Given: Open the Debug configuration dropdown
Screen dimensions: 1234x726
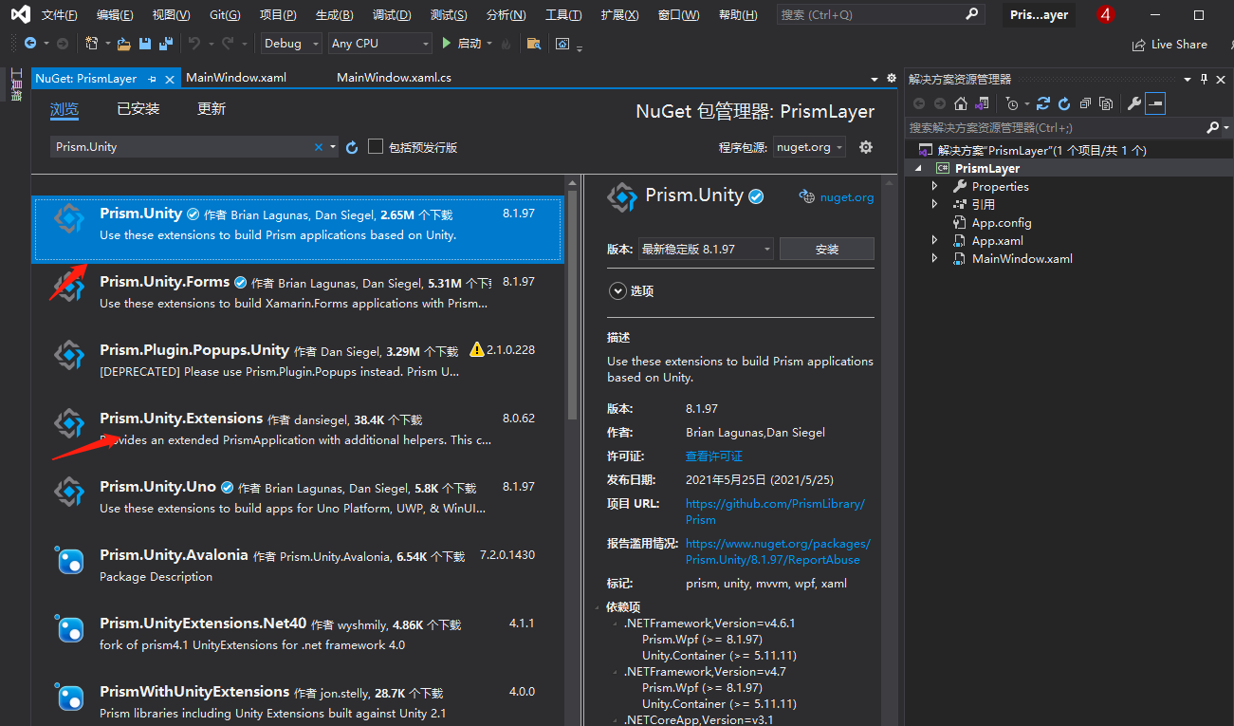Looking at the screenshot, I should click(290, 44).
